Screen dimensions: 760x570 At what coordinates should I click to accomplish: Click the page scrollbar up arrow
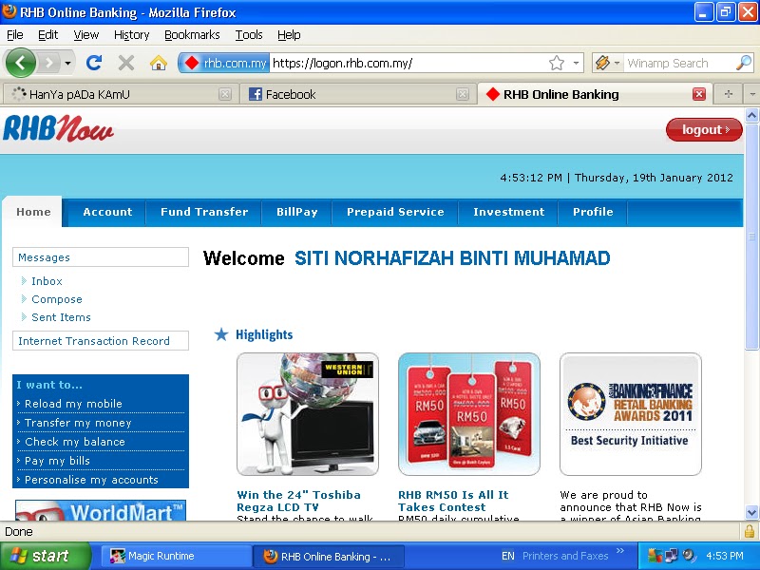coord(751,115)
